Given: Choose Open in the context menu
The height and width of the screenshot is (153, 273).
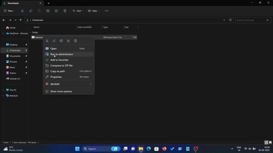Looking at the screenshot, I should coord(69,48).
